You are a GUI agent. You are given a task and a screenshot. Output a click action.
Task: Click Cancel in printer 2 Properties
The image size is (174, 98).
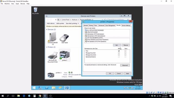pyautogui.click(x=119, y=73)
